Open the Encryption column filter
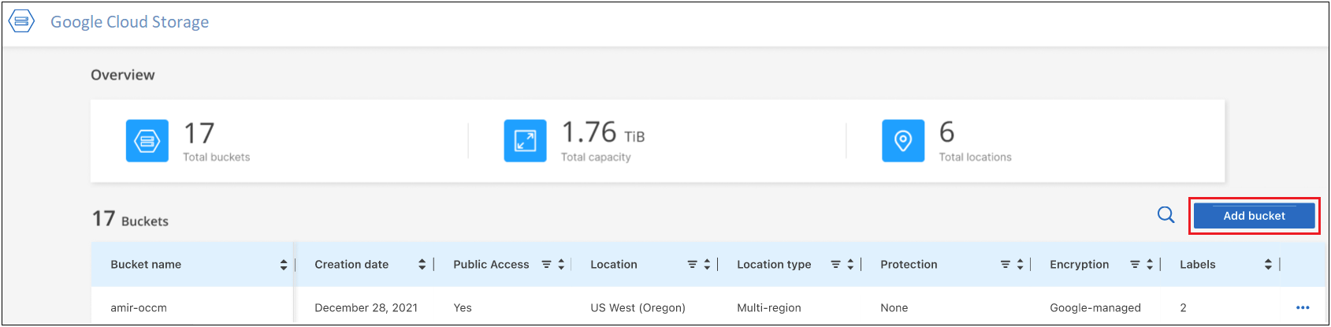Image resolution: width=1331 pixels, height=327 pixels. click(1135, 265)
